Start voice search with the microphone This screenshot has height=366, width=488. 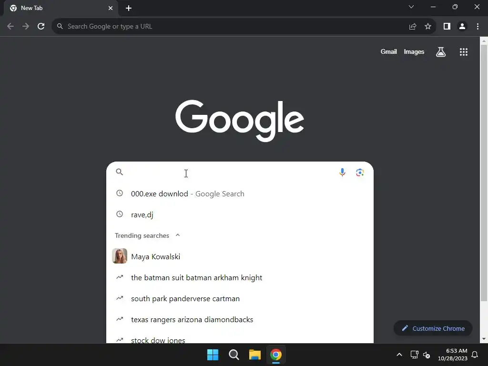pos(342,172)
